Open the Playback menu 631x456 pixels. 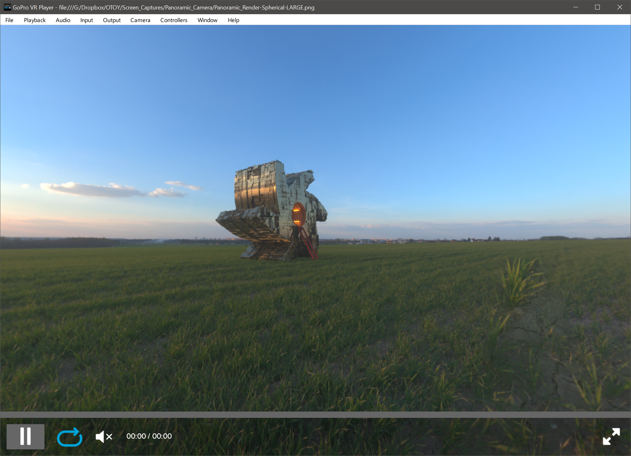(35, 20)
